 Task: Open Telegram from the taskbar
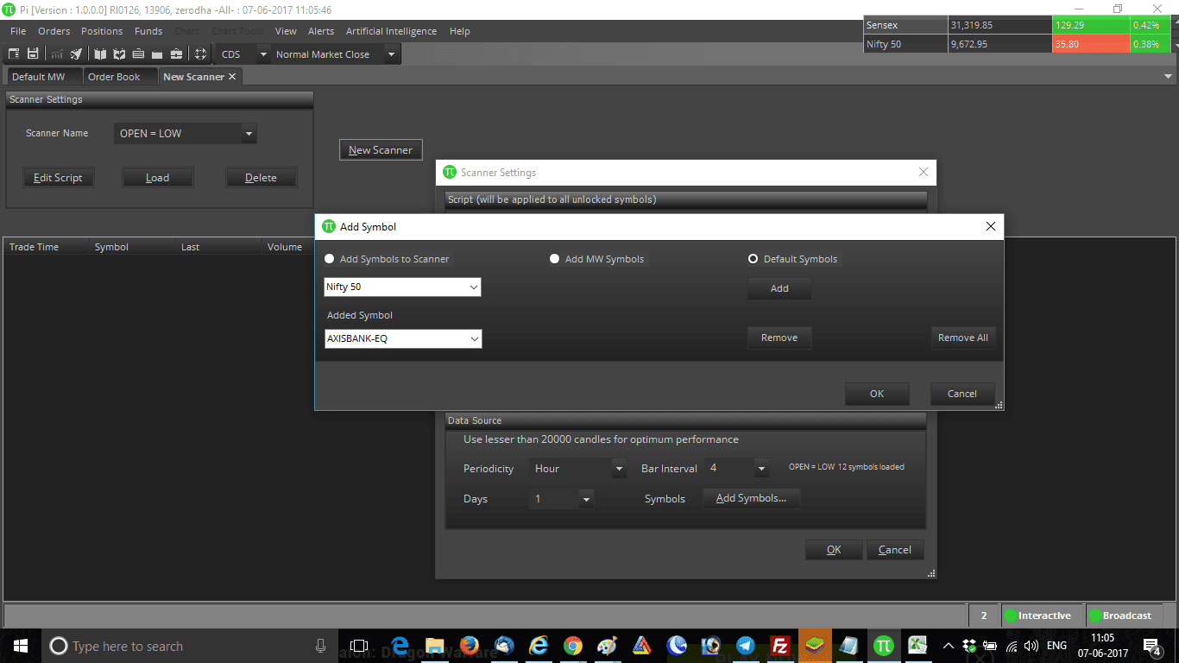click(x=746, y=646)
